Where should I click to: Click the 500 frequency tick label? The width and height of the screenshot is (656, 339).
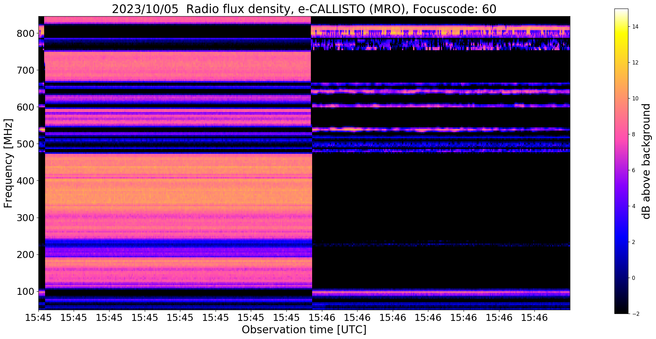point(26,144)
